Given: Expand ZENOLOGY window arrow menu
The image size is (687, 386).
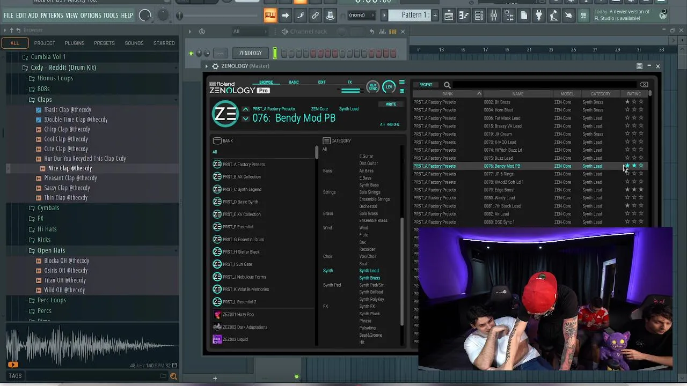Looking at the screenshot, I should pyautogui.click(x=207, y=66).
